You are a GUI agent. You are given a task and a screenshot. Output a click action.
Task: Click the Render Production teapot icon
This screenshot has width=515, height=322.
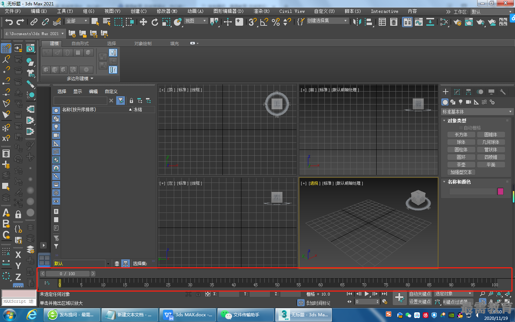(480, 22)
